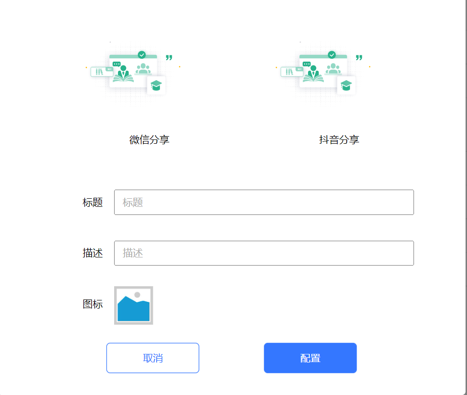
Task: Focus the 标题 input field
Action: [264, 202]
